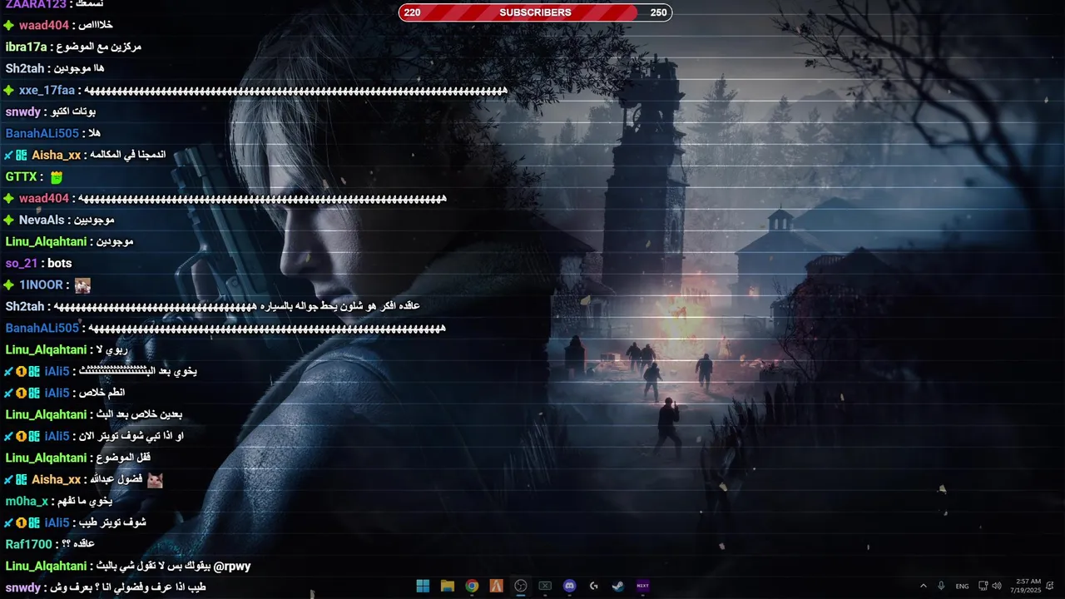
Task: Click the 220 subscriber count label
Action: [x=412, y=12]
